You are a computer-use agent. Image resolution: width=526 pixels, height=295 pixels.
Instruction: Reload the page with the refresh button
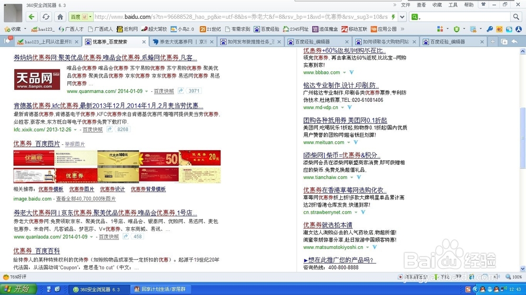pos(46,17)
